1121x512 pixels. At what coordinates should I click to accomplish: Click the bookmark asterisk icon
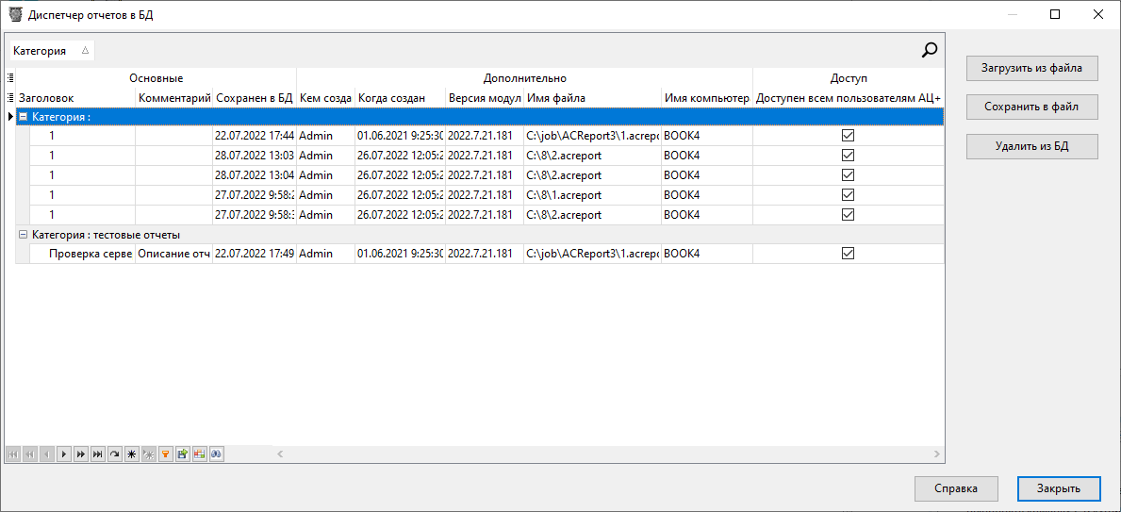click(x=131, y=454)
